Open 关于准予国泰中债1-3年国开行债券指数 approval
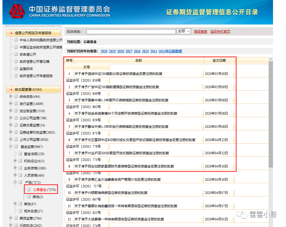Image resolution: width=286 pixels, height=227 pixels. [121, 100]
